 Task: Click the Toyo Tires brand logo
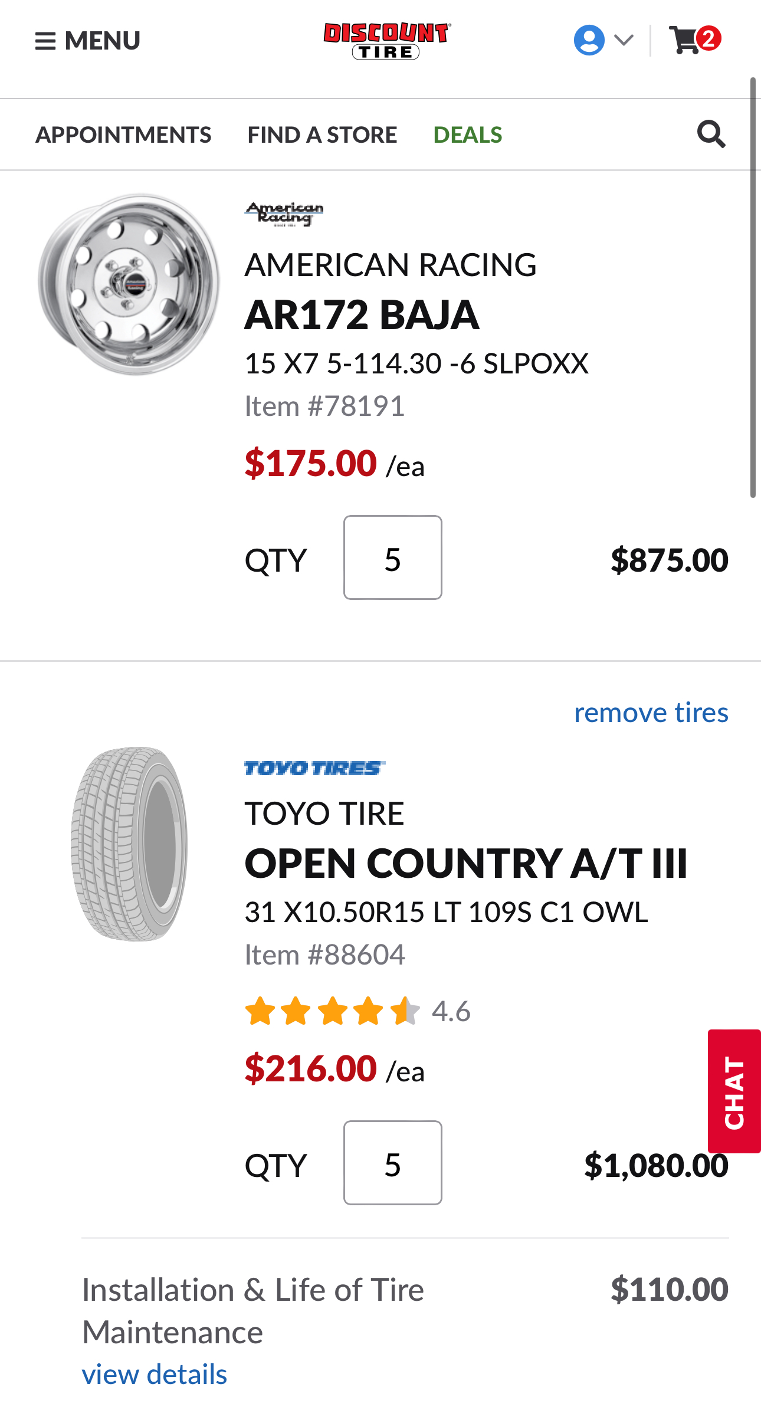pyautogui.click(x=314, y=768)
